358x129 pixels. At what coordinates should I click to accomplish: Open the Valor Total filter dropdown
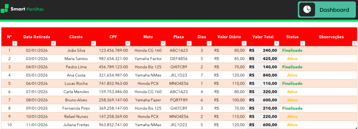pos(276,43)
